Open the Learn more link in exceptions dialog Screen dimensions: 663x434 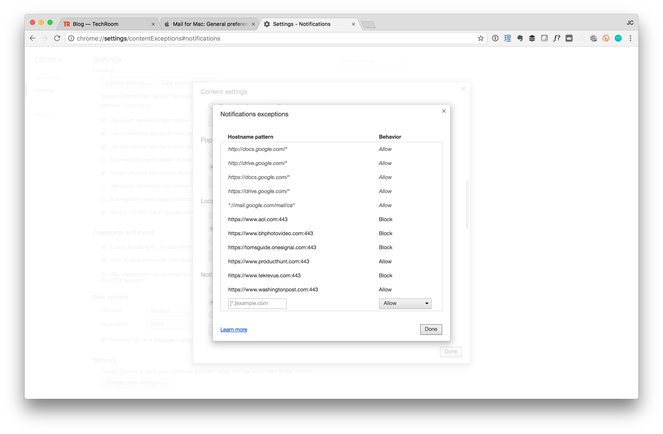(x=234, y=330)
